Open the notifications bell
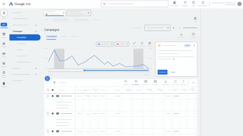The width and height of the screenshot is (243, 136). coord(203,3)
